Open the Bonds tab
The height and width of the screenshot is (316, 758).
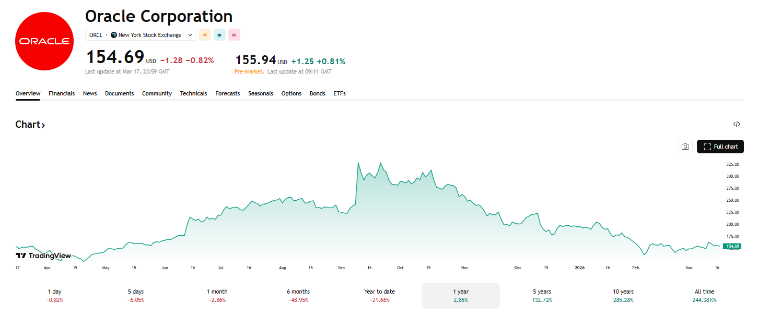(318, 94)
